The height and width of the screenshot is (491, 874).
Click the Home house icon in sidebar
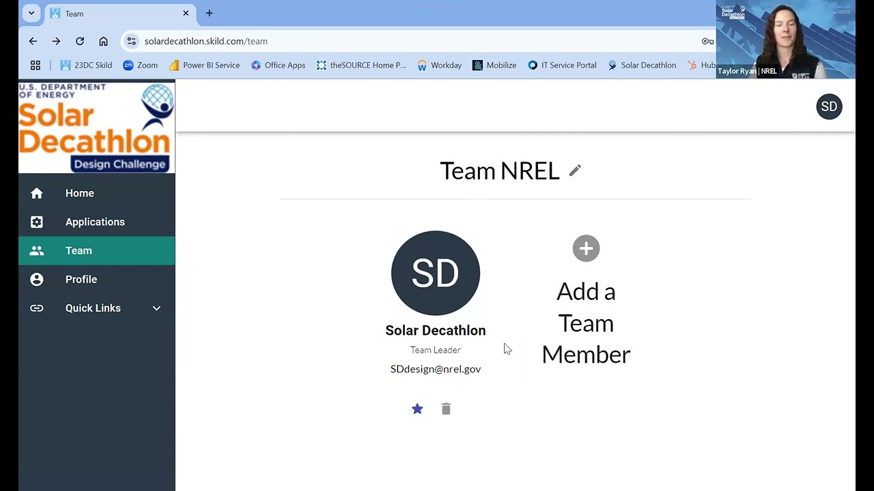tap(37, 194)
